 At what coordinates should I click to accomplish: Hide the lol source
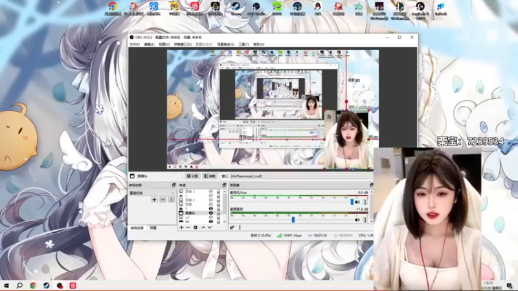(x=211, y=221)
